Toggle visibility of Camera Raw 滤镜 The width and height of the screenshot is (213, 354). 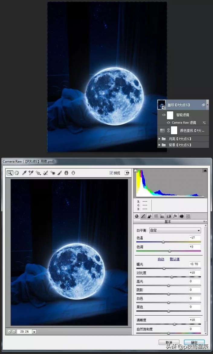tap(169, 123)
